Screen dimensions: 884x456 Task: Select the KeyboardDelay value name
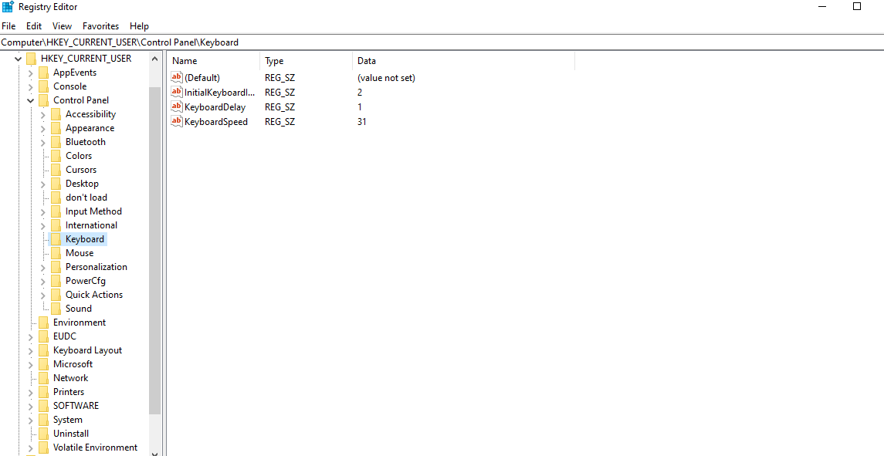(x=215, y=107)
